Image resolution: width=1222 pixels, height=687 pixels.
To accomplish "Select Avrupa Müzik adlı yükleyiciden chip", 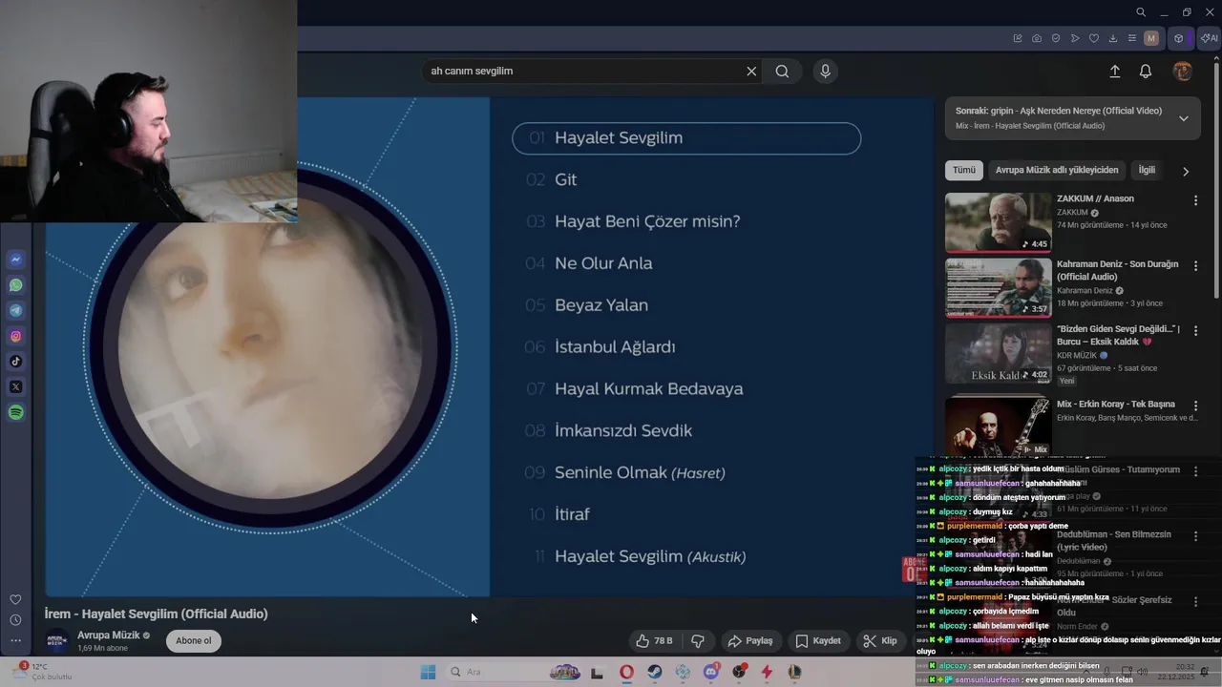I will click(x=1057, y=170).
